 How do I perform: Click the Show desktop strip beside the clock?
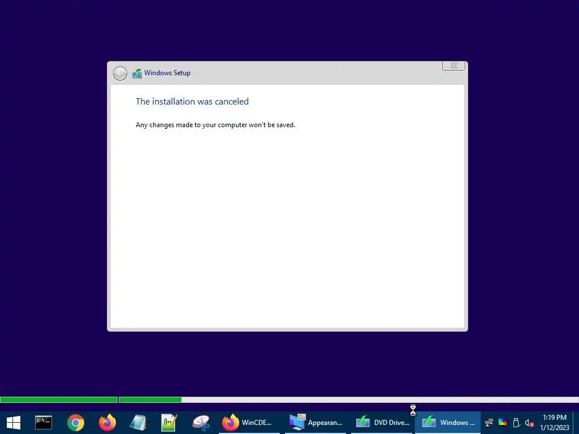point(576,423)
